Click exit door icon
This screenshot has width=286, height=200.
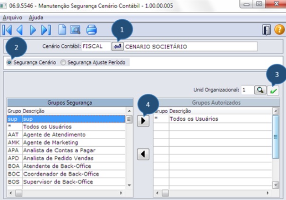pyautogui.click(x=267, y=30)
